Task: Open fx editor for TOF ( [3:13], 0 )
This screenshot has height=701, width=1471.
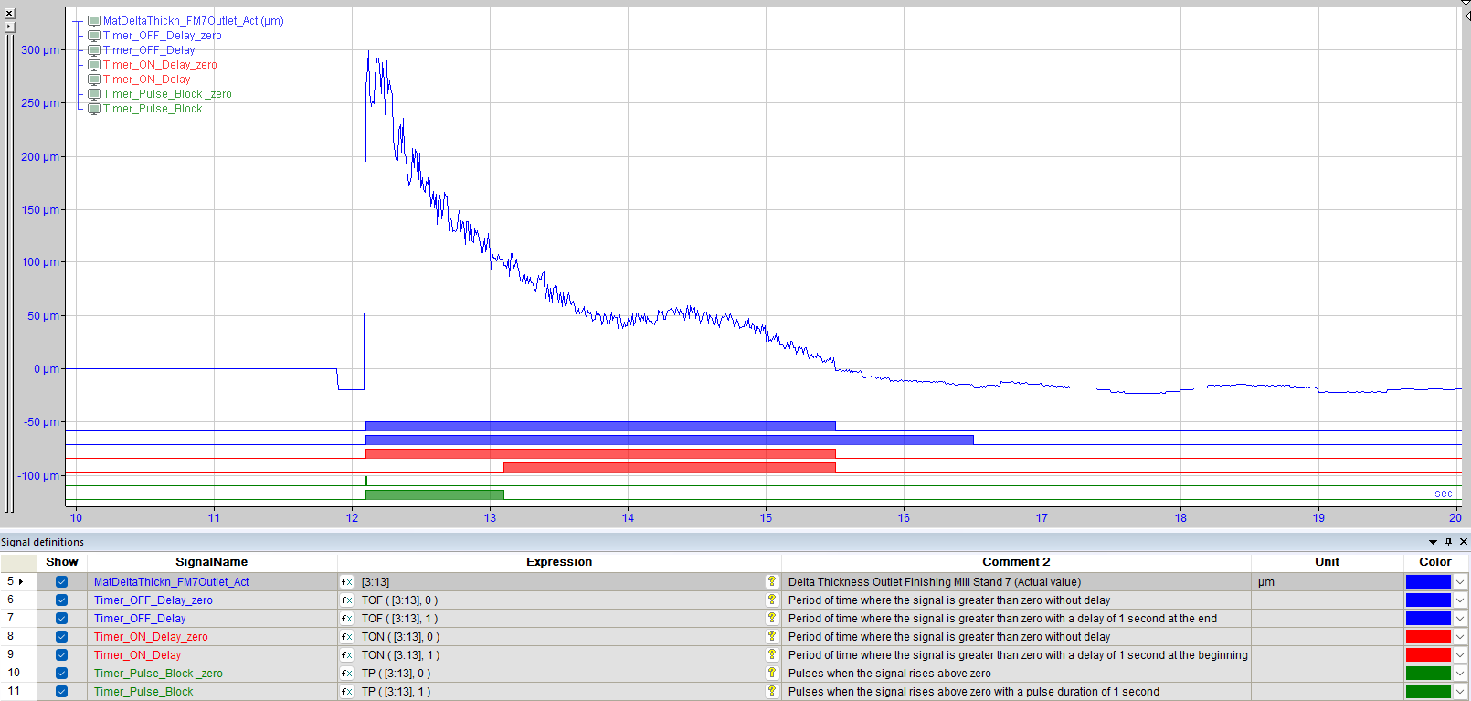Action: (347, 600)
